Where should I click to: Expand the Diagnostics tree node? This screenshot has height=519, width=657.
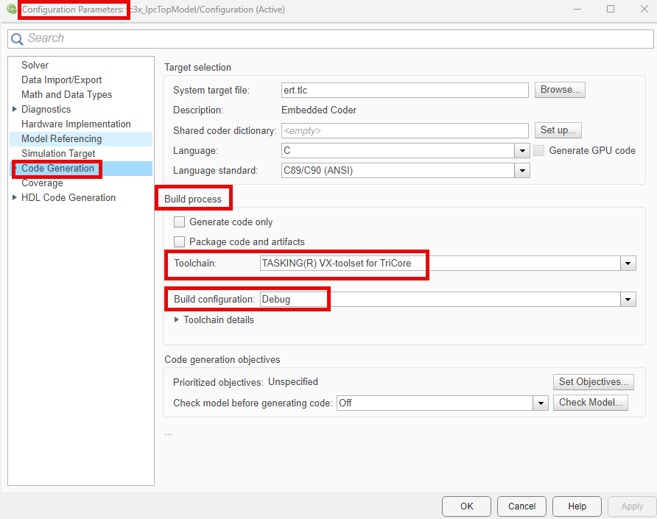tap(15, 109)
